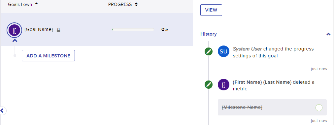Viewport: 334px width, 125px height.
Task: Click ADD A MILESTONE button
Action: [49, 56]
